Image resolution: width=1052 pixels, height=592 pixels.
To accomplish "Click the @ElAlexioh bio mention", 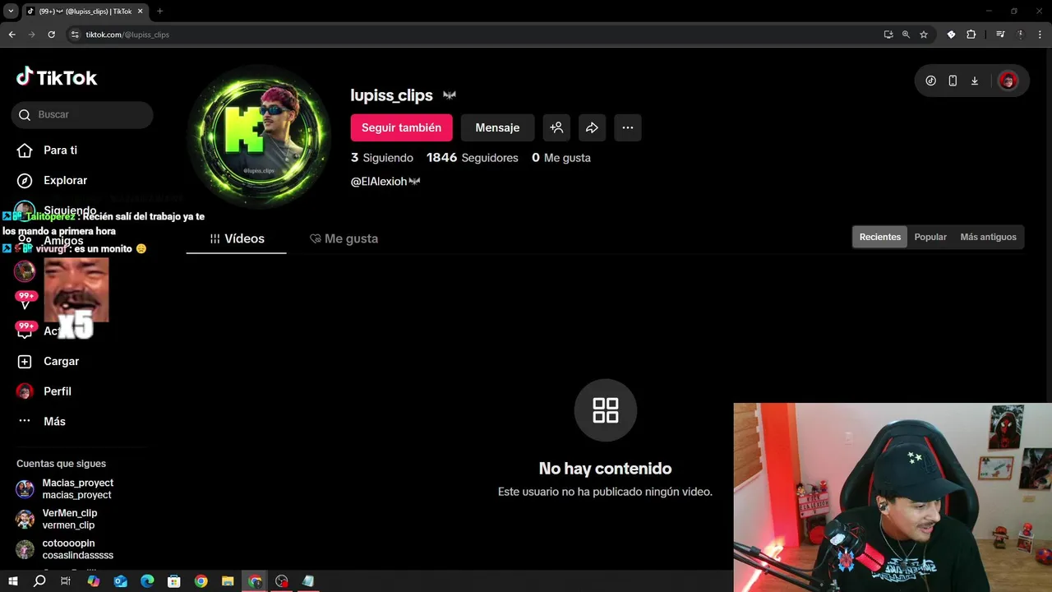I will click(x=385, y=182).
